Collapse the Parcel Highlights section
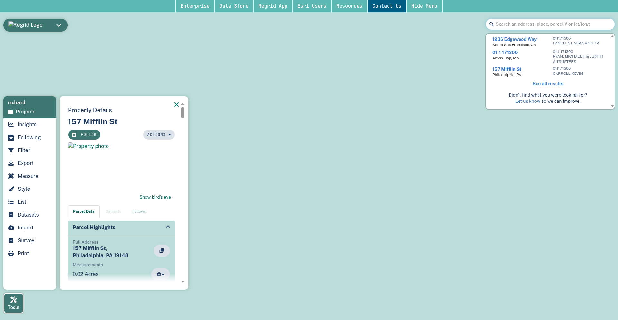 point(168,227)
